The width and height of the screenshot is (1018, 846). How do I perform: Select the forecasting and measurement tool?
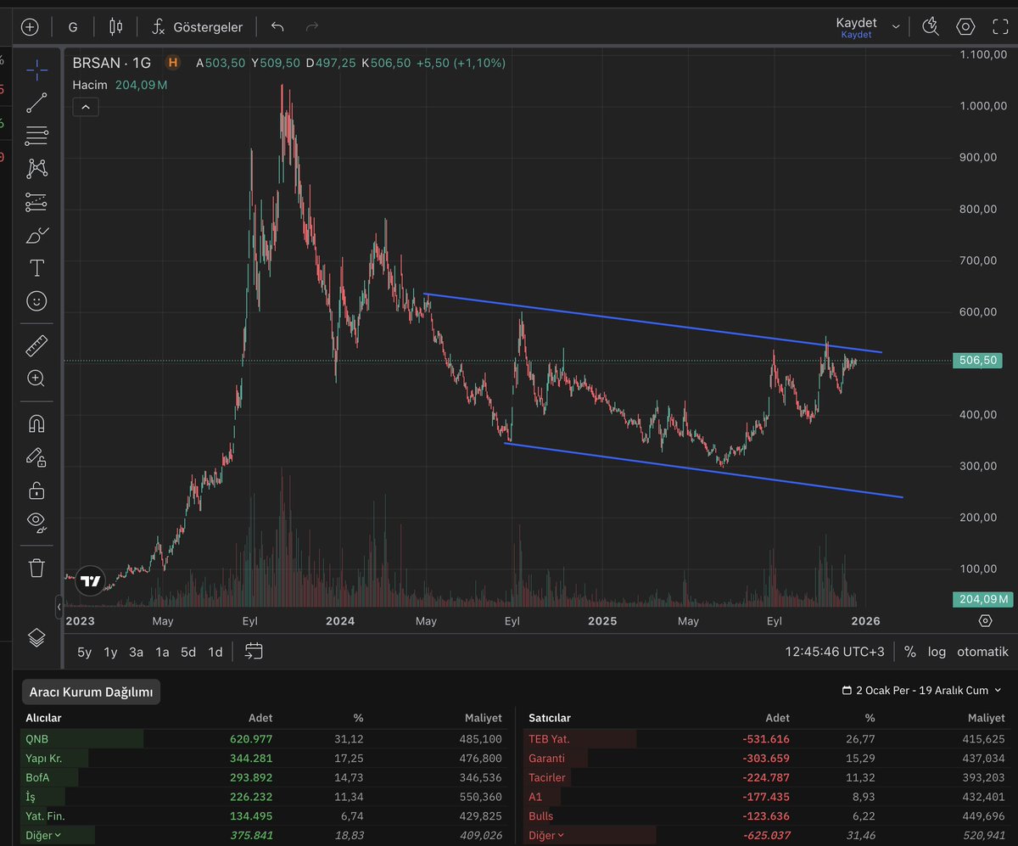[x=36, y=202]
